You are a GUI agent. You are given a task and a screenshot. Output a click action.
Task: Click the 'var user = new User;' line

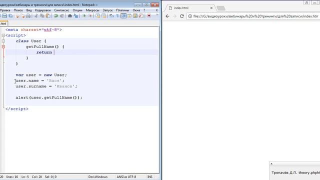[41, 75]
